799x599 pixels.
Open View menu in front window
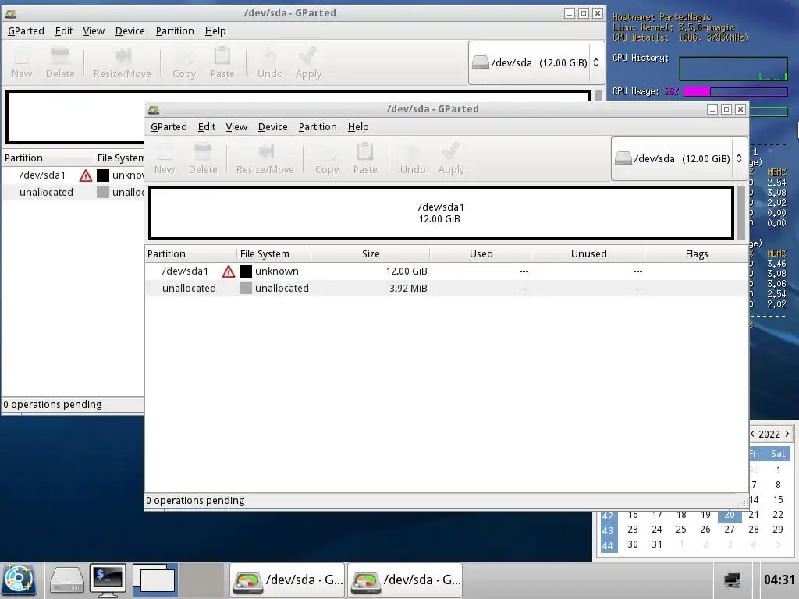pyautogui.click(x=236, y=127)
